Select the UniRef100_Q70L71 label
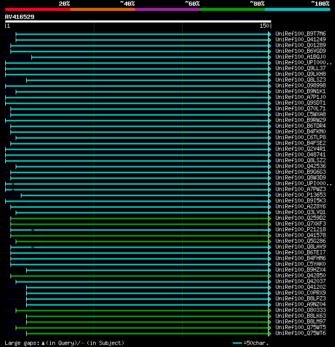Viewport: 335px width, 347px height. click(x=300, y=108)
